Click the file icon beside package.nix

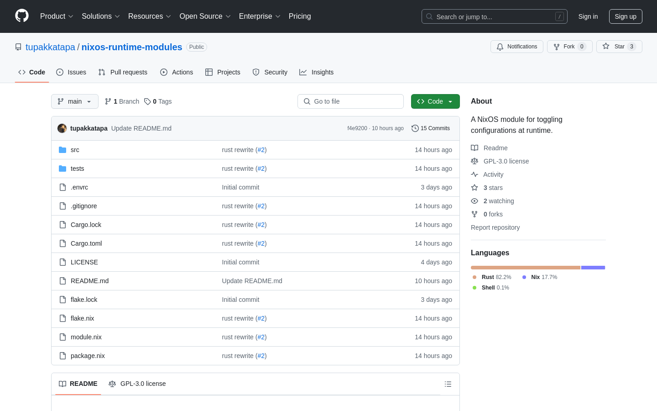tap(63, 356)
